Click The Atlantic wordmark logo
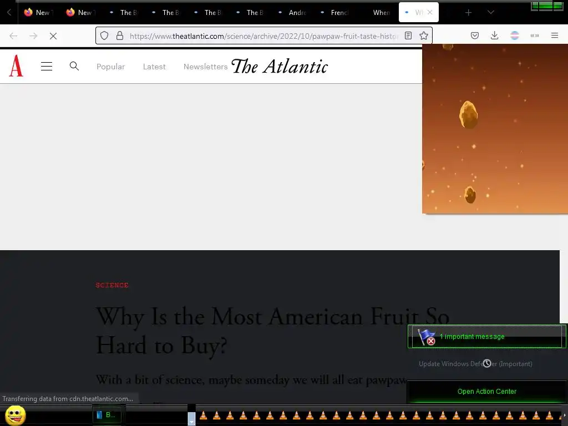568x426 pixels. click(280, 67)
